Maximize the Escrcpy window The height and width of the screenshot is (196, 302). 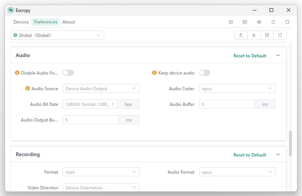click(271, 10)
